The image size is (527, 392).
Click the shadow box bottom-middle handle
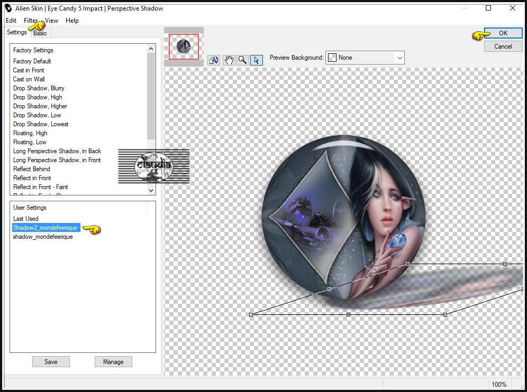[x=349, y=314]
